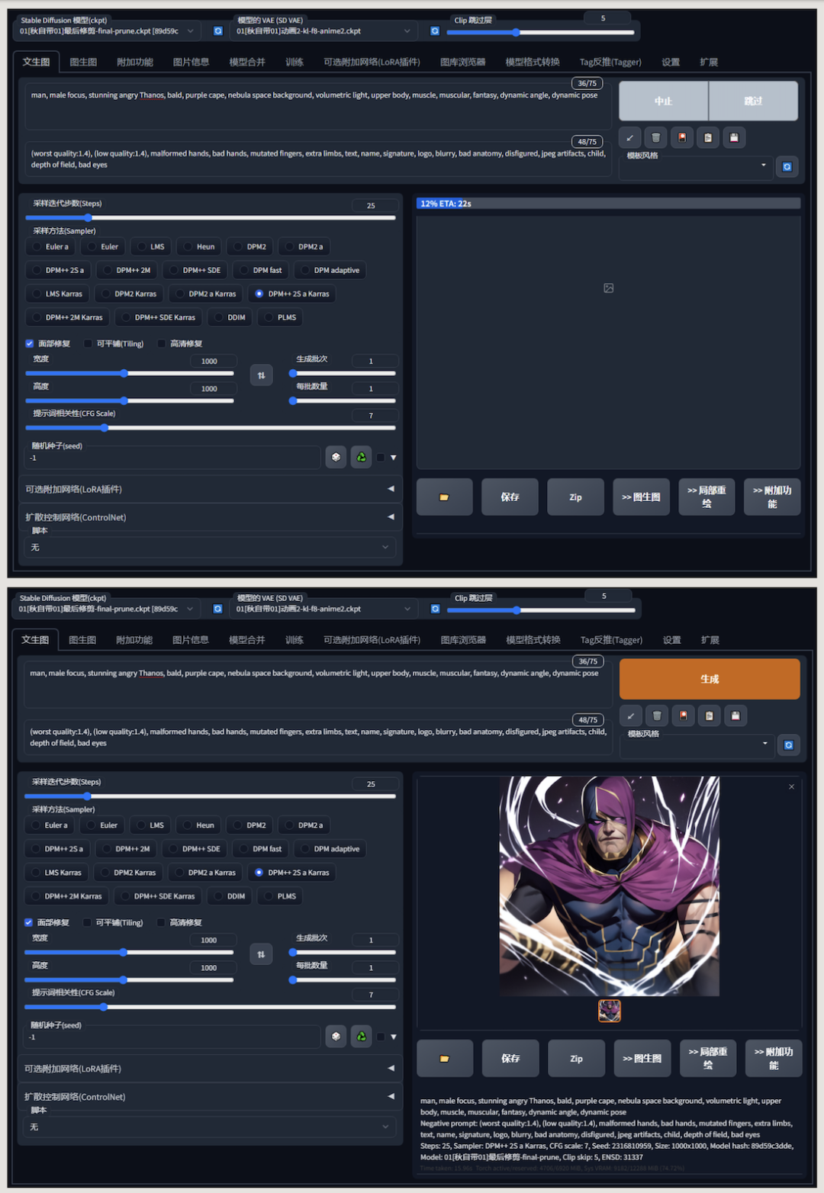Close the generated image preview with X
Screen dimensions: 824x1193
(791, 786)
